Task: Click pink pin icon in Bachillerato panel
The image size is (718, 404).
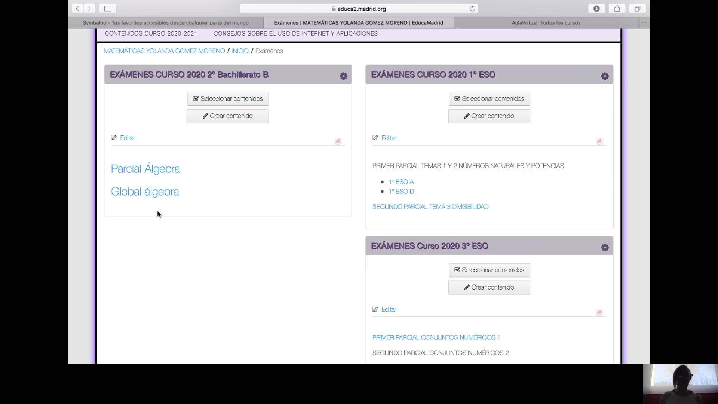Action: pyautogui.click(x=338, y=141)
